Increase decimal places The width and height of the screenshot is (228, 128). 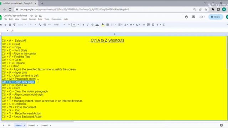click(45, 25)
